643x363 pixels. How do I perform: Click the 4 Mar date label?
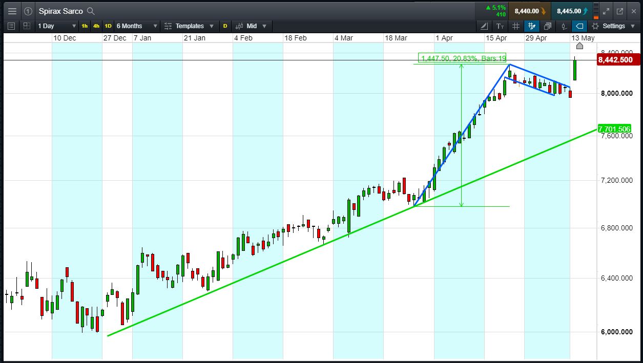[344, 38]
